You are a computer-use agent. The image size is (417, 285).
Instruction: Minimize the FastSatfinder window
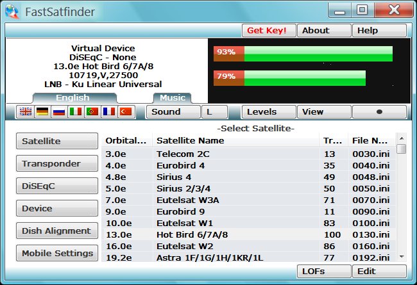click(x=340, y=11)
